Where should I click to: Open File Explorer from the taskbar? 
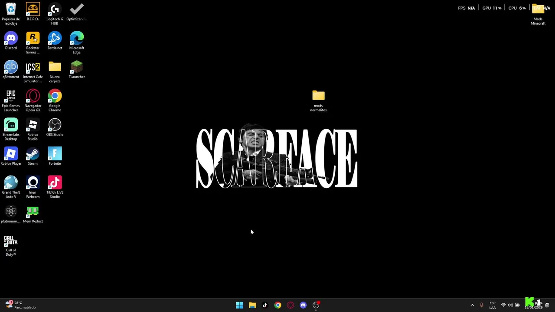[252, 305]
